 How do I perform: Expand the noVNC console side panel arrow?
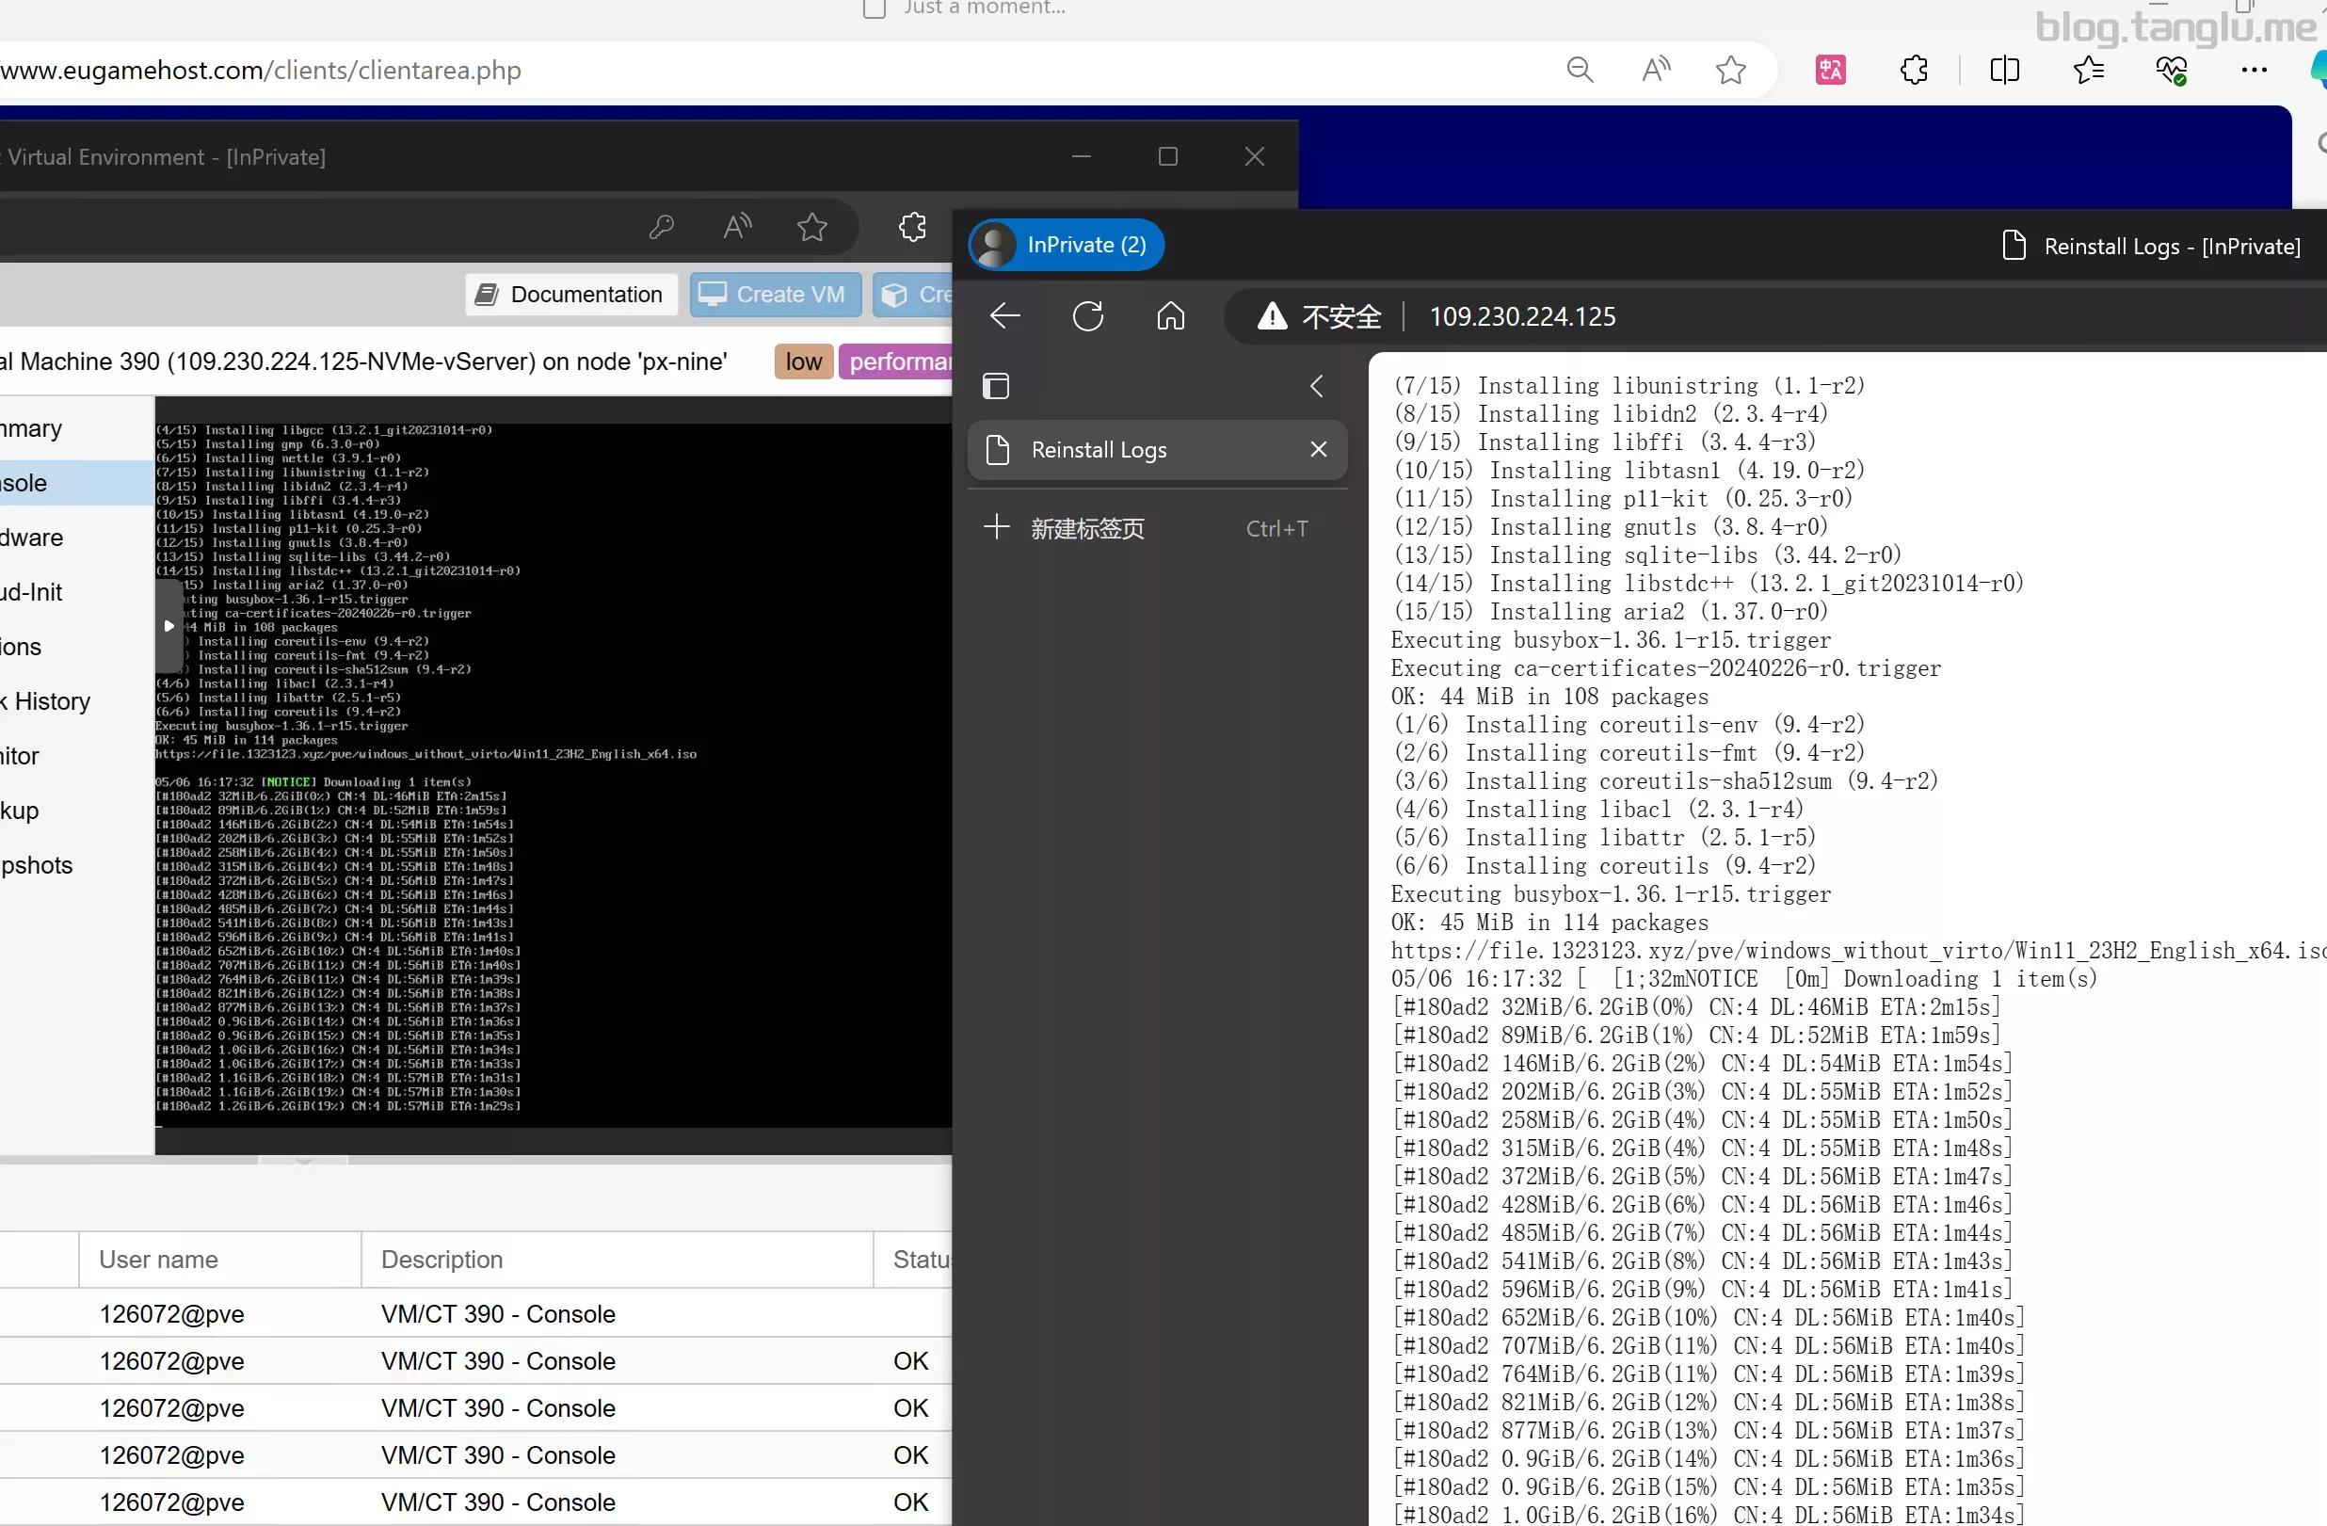169,626
